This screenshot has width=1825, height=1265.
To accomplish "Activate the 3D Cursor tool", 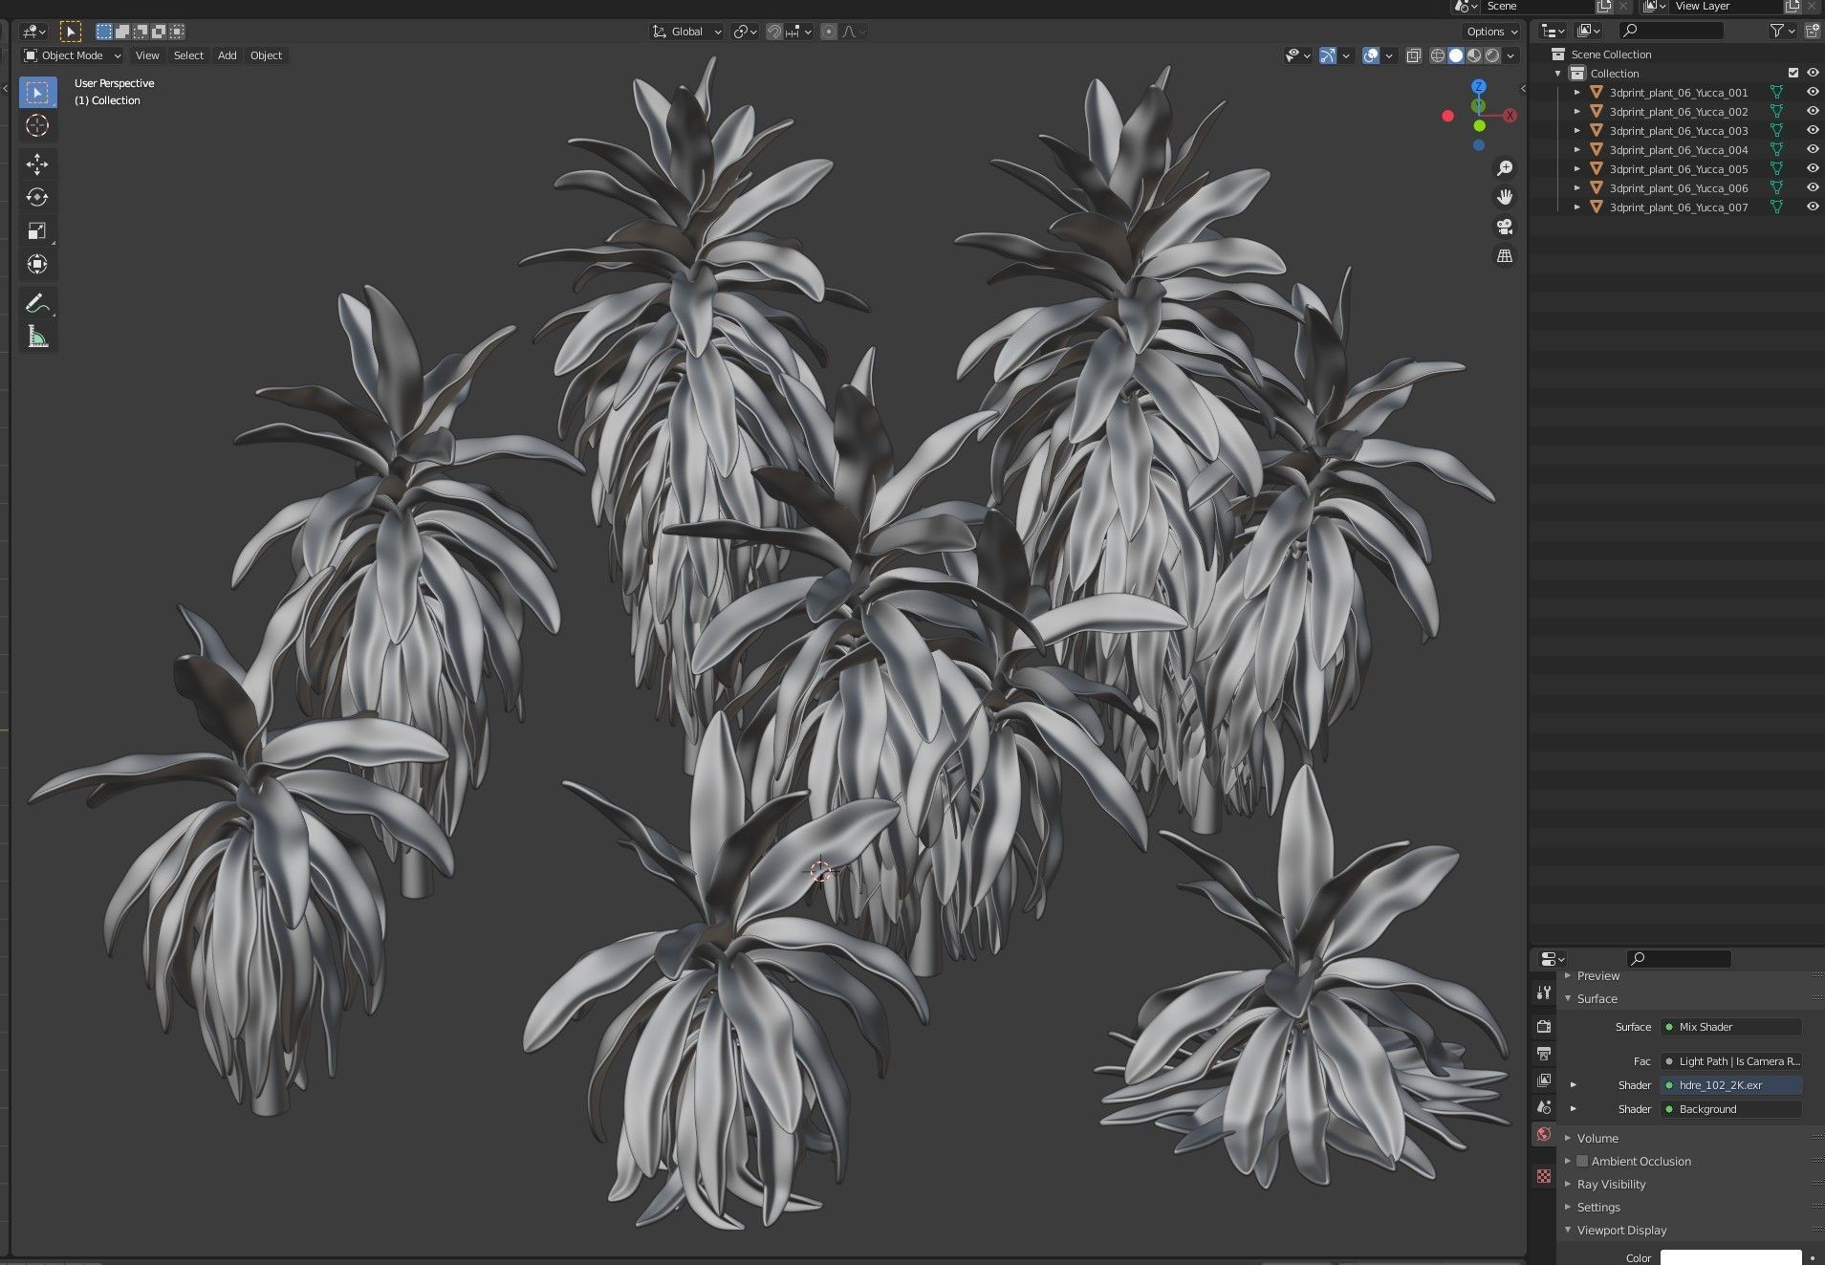I will 37,125.
